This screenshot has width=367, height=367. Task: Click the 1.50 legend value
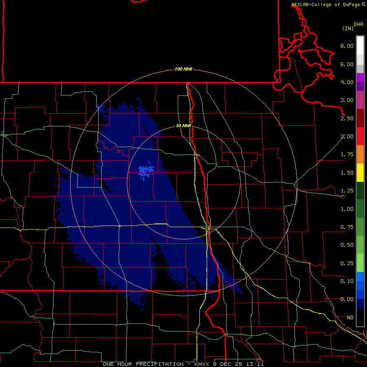pyautogui.click(x=347, y=173)
